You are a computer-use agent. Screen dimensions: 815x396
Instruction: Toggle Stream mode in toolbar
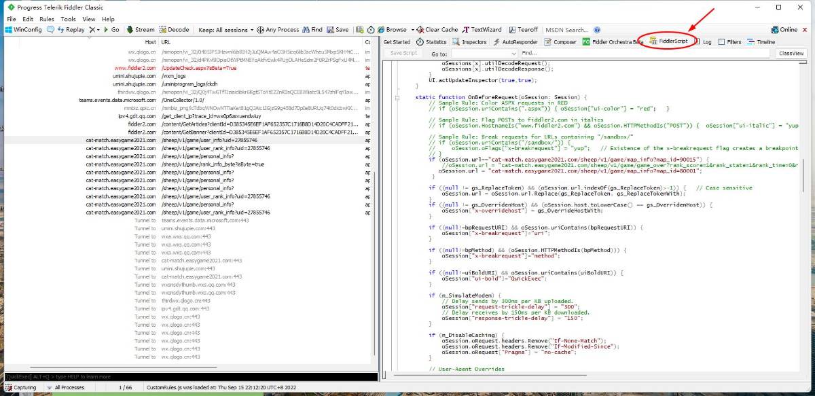tap(141, 30)
